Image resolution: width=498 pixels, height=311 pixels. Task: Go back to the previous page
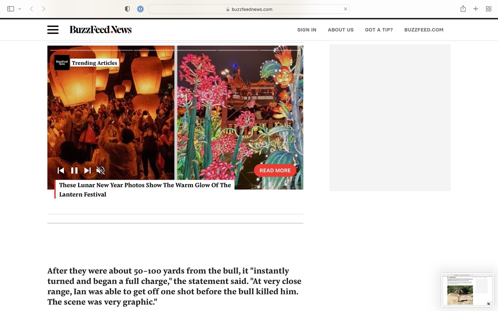pyautogui.click(x=32, y=9)
